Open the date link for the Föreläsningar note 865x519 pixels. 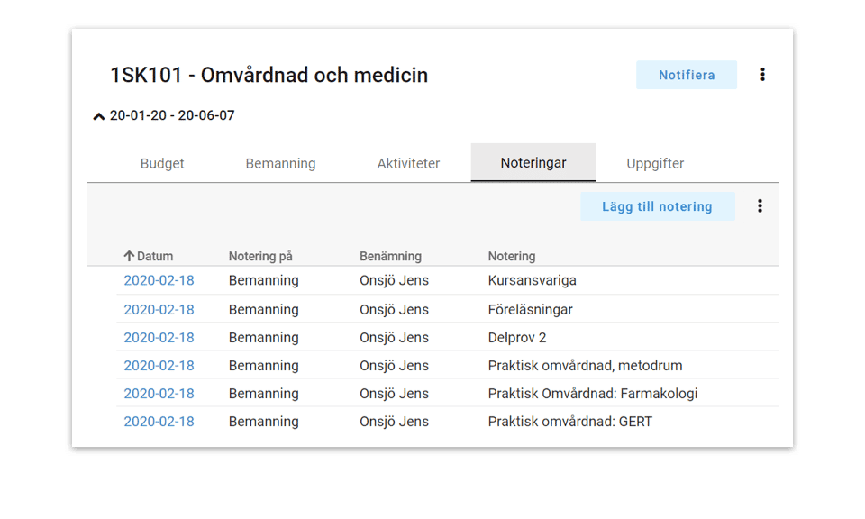(159, 310)
